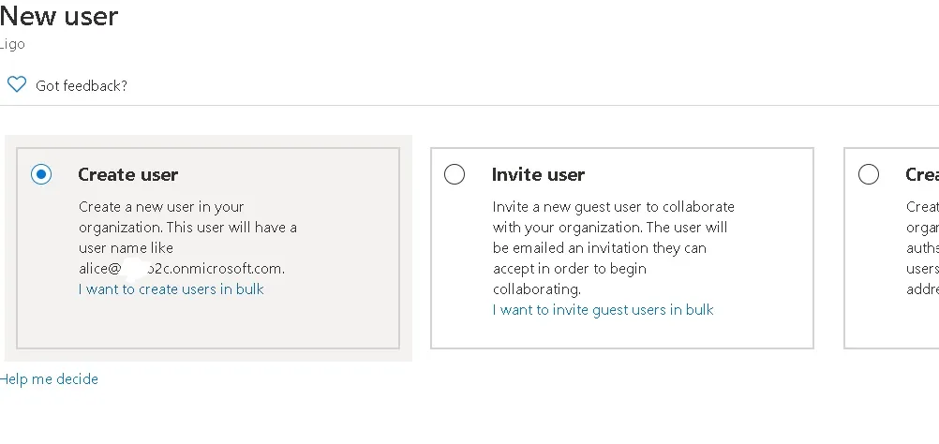Screen dimensions: 939x444
Task: Click the 'Invite user' card heading
Action: [x=538, y=174]
